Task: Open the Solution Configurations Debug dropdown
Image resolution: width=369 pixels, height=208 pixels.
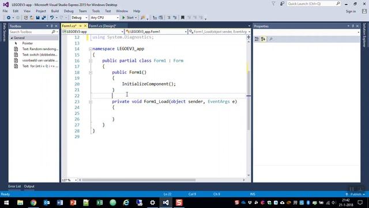Action: click(80, 18)
